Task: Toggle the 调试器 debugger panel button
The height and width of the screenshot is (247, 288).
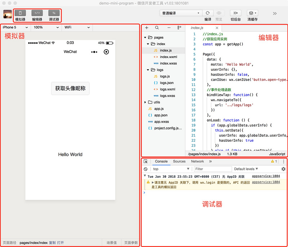Action: [54, 13]
